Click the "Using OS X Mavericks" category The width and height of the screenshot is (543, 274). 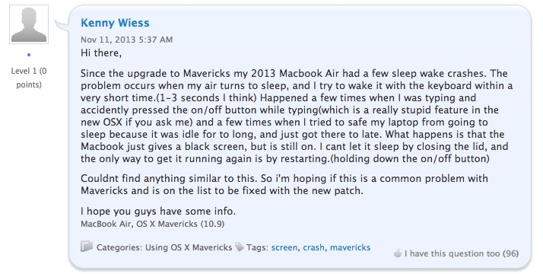point(189,247)
